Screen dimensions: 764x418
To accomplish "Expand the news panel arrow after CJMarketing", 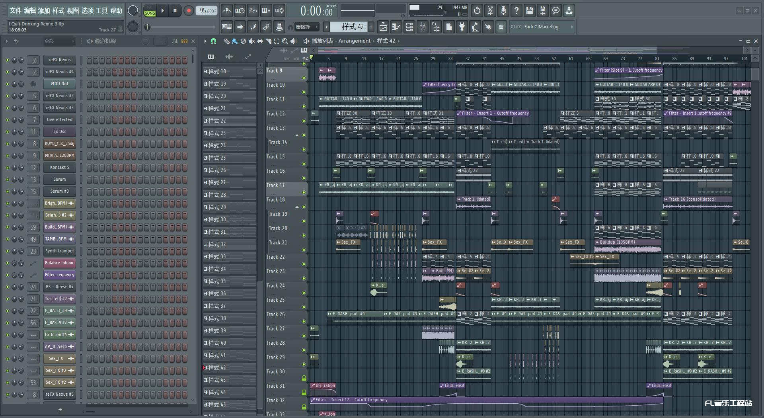I will coord(572,27).
